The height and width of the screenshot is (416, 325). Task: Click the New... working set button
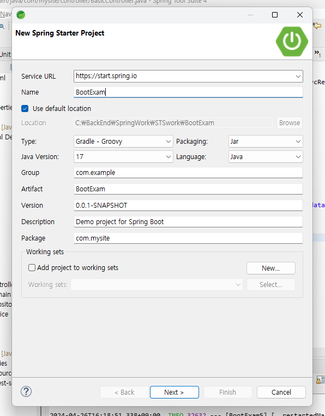tap(271, 268)
